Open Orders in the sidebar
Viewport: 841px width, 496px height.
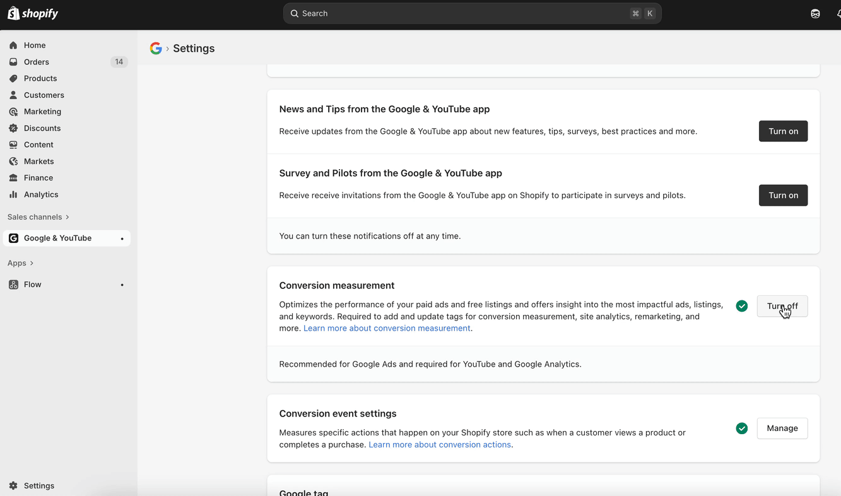[36, 61]
